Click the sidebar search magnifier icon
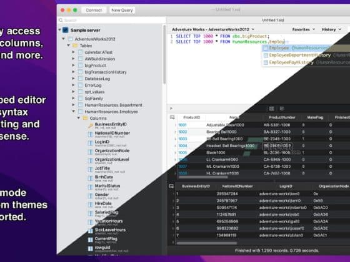This screenshot has height=262, width=350. 61,20
